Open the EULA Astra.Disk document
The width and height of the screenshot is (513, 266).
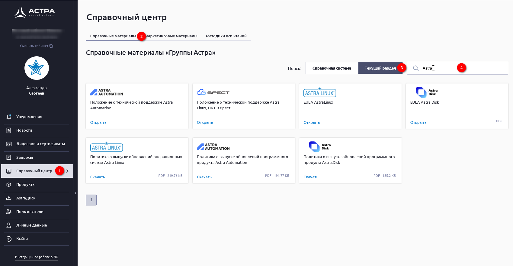[418, 123]
